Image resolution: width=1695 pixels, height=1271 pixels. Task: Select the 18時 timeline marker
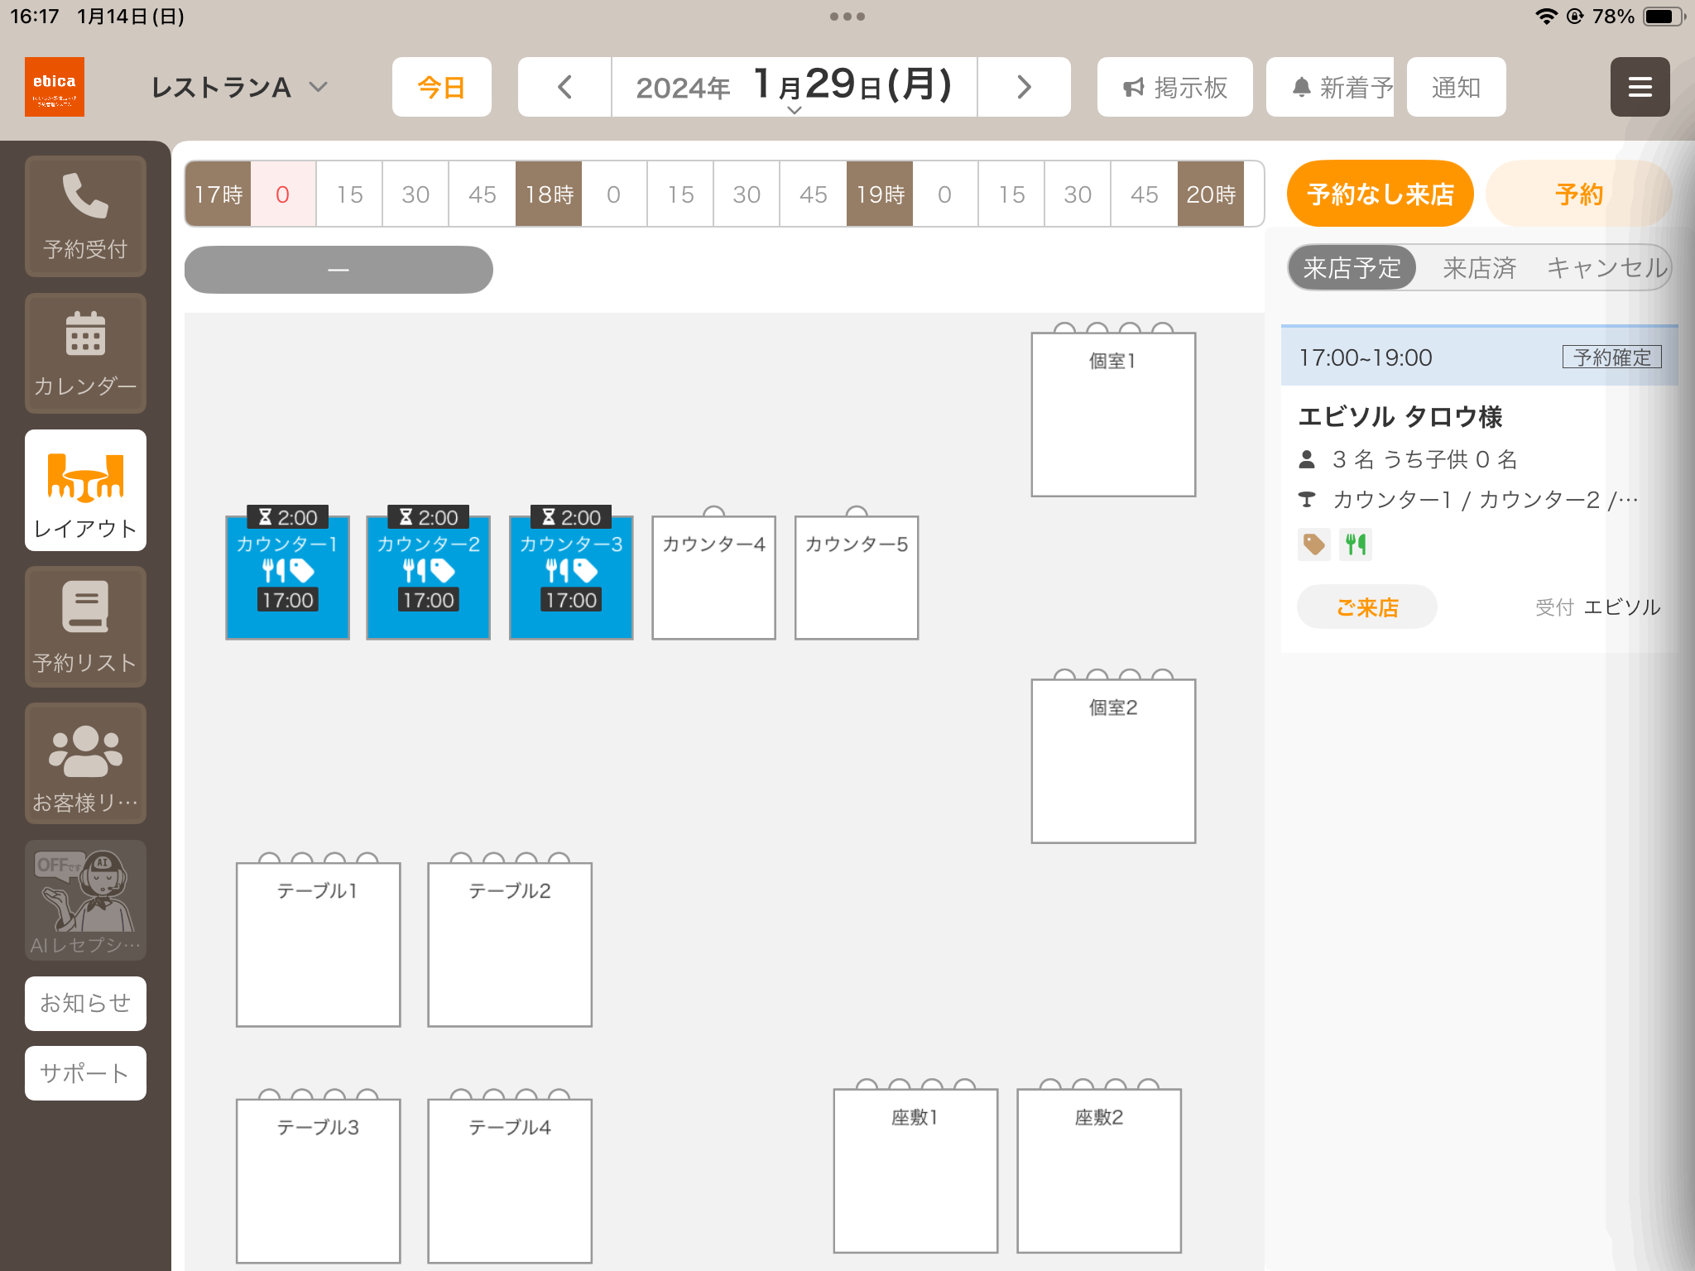549,194
